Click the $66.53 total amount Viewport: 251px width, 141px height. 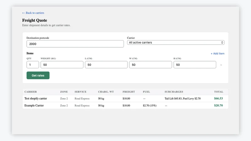point(218,98)
